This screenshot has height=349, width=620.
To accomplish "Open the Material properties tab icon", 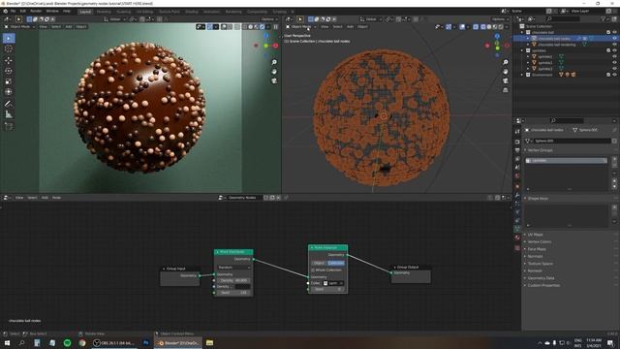I will click(517, 238).
